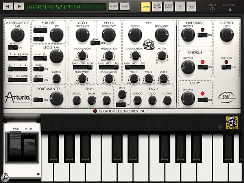The width and height of the screenshot is (244, 183).
Task: Click the magnifier icon at bottom corner
Action: [6, 177]
